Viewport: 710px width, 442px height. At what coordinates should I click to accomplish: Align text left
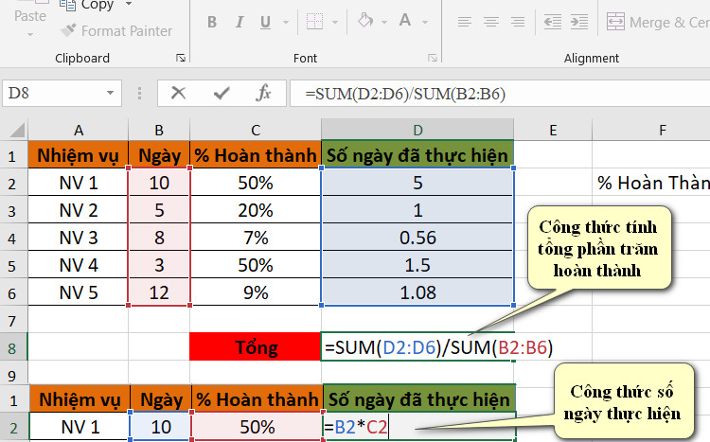464,22
